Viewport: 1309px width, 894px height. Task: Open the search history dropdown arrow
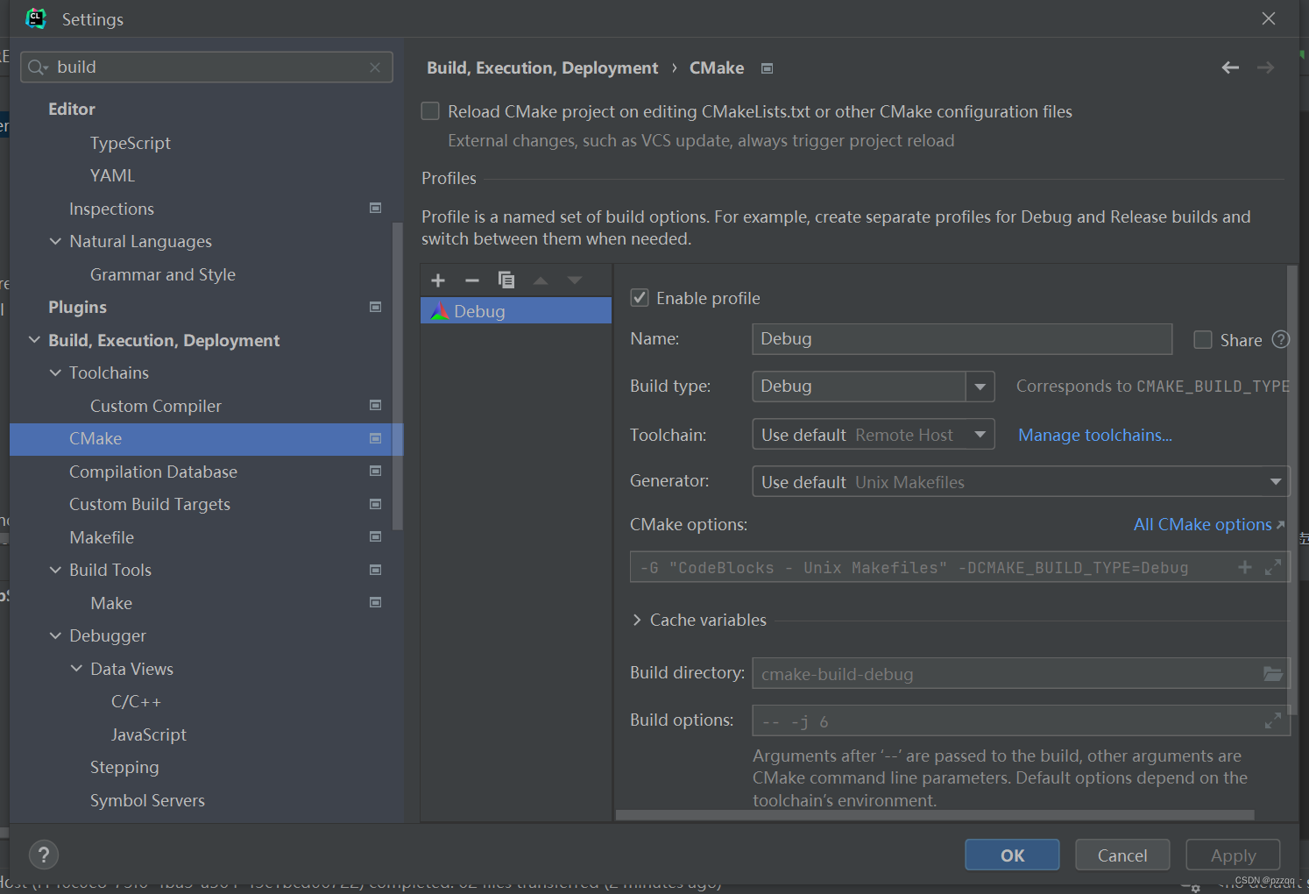point(45,69)
